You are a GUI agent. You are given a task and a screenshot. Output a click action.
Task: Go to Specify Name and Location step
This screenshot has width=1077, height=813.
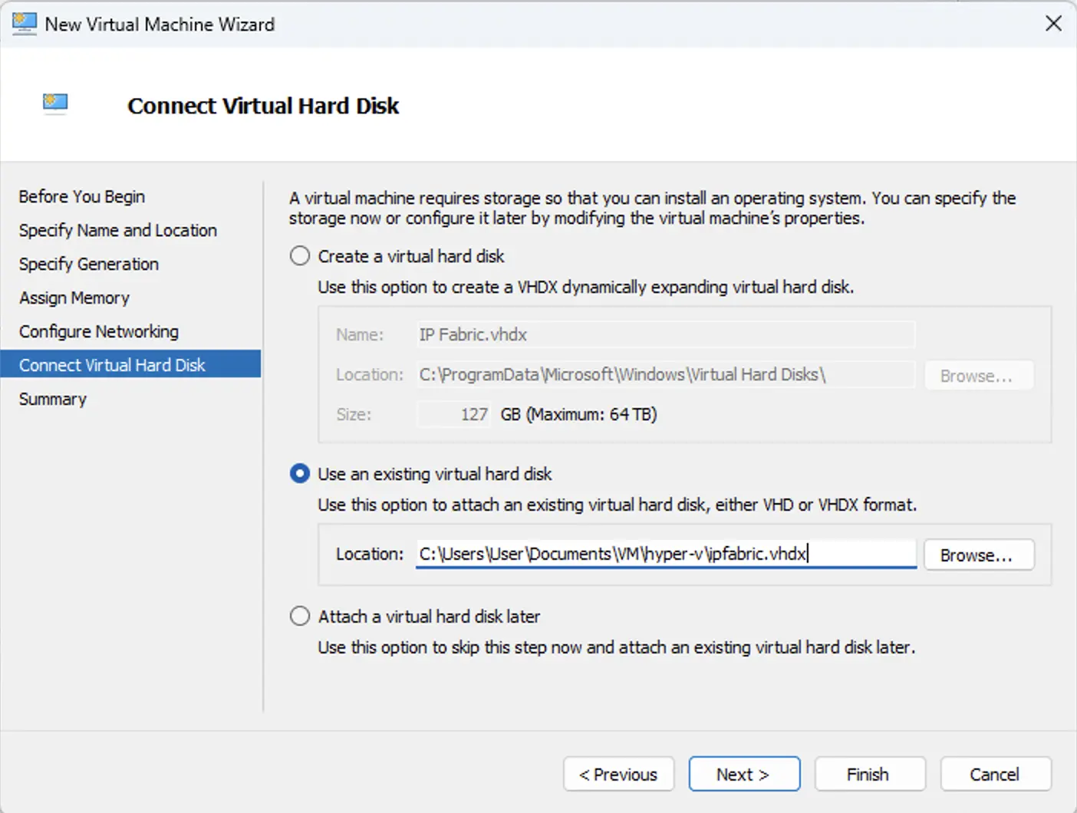click(x=117, y=230)
